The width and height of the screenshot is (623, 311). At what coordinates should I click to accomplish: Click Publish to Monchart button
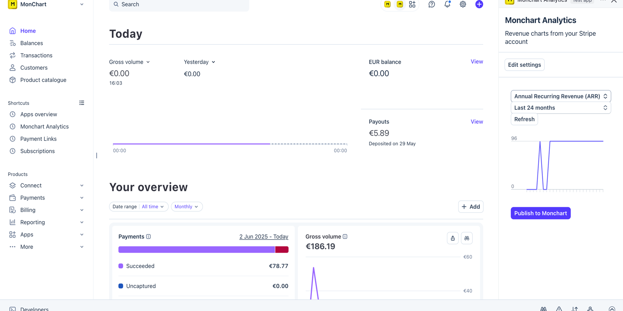pyautogui.click(x=540, y=213)
